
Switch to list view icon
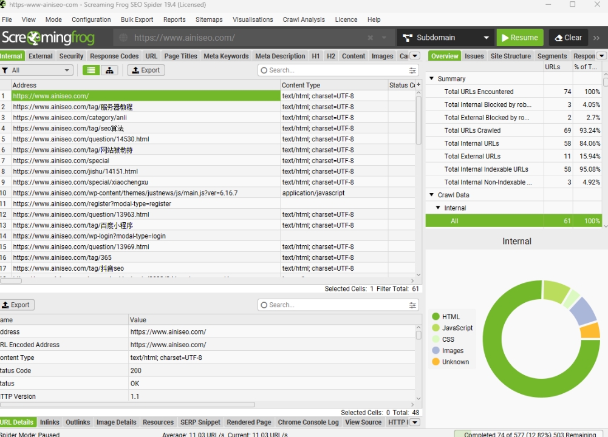click(91, 70)
